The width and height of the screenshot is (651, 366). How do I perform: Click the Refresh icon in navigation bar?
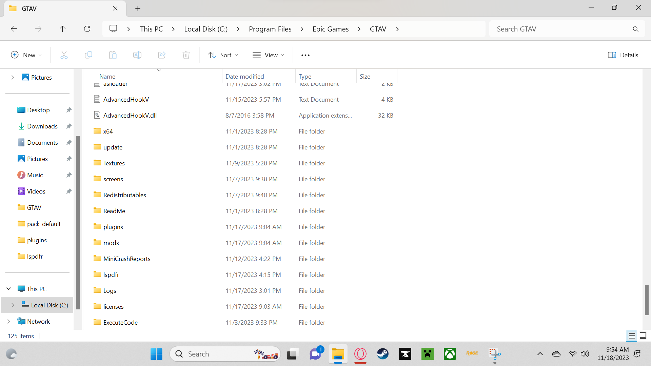(87, 29)
